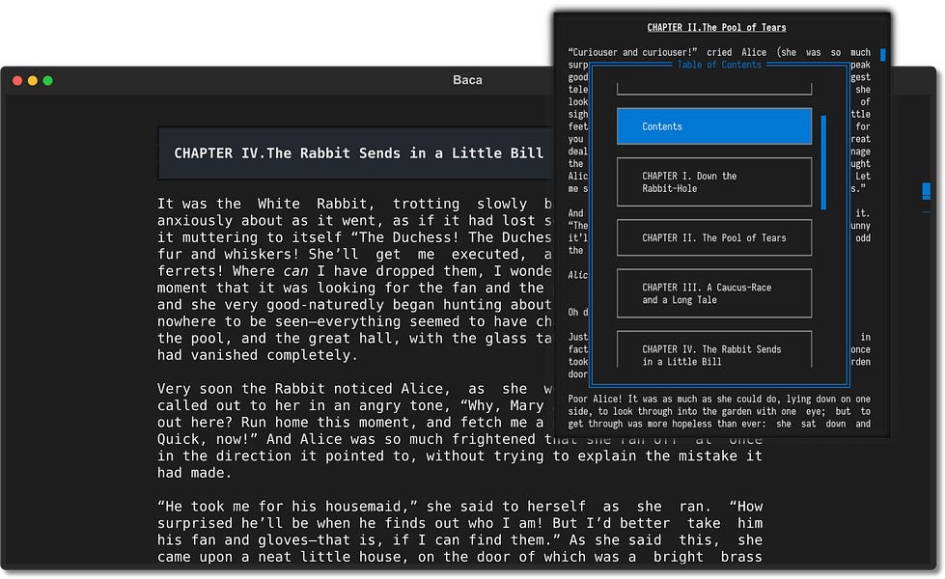Click the 'CHAPTER II.The Pool of Tears' heading
945x579 pixels.
[716, 28]
